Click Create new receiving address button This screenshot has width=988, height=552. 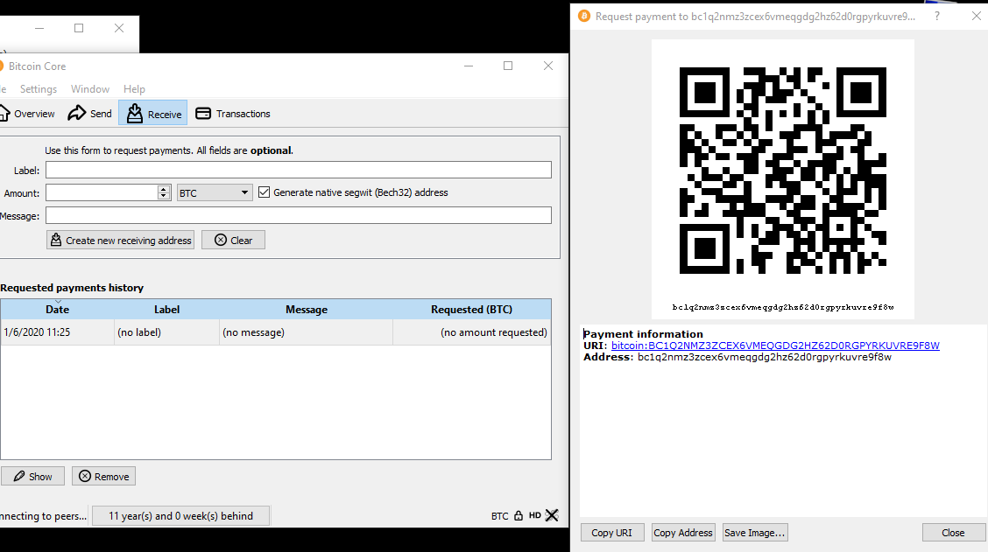tap(120, 240)
